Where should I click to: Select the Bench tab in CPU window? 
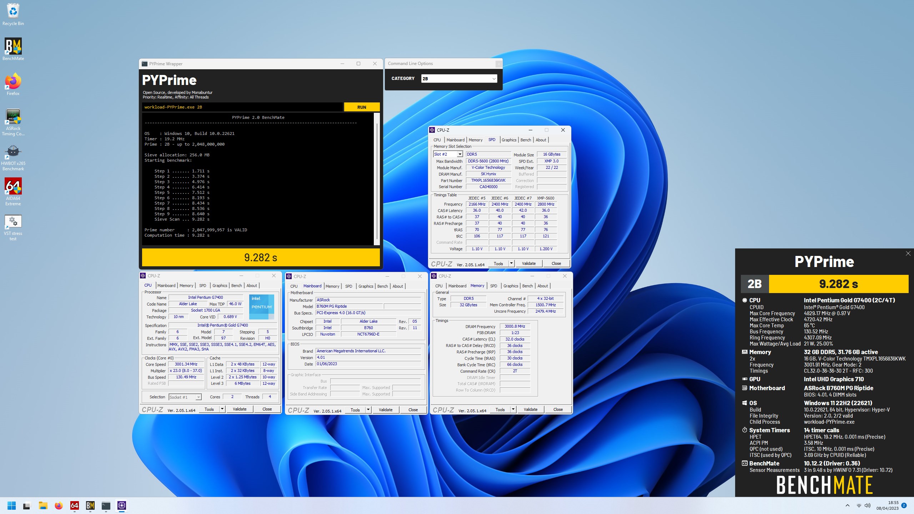click(x=236, y=286)
